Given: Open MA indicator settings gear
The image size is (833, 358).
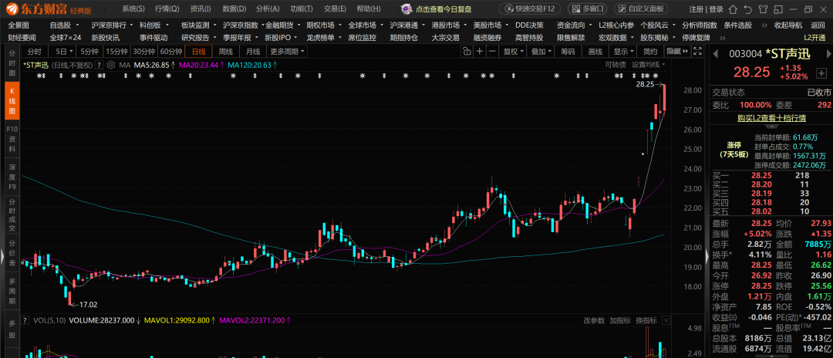Looking at the screenshot, I should (x=110, y=65).
